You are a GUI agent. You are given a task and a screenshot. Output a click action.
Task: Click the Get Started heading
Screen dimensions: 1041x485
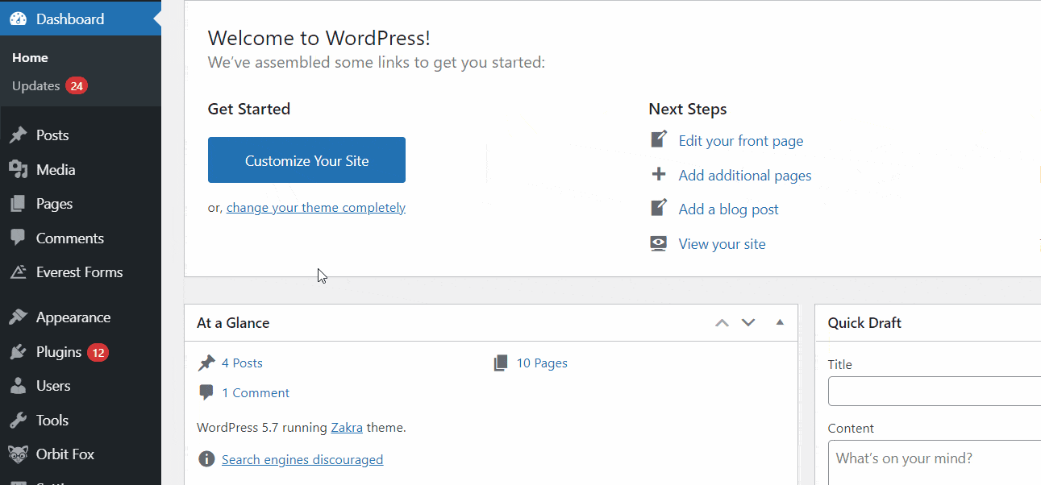click(249, 109)
